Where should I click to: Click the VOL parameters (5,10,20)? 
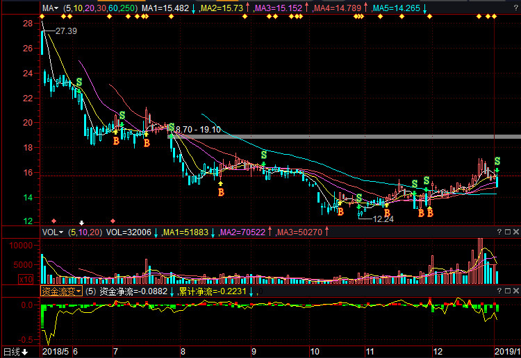(x=85, y=232)
